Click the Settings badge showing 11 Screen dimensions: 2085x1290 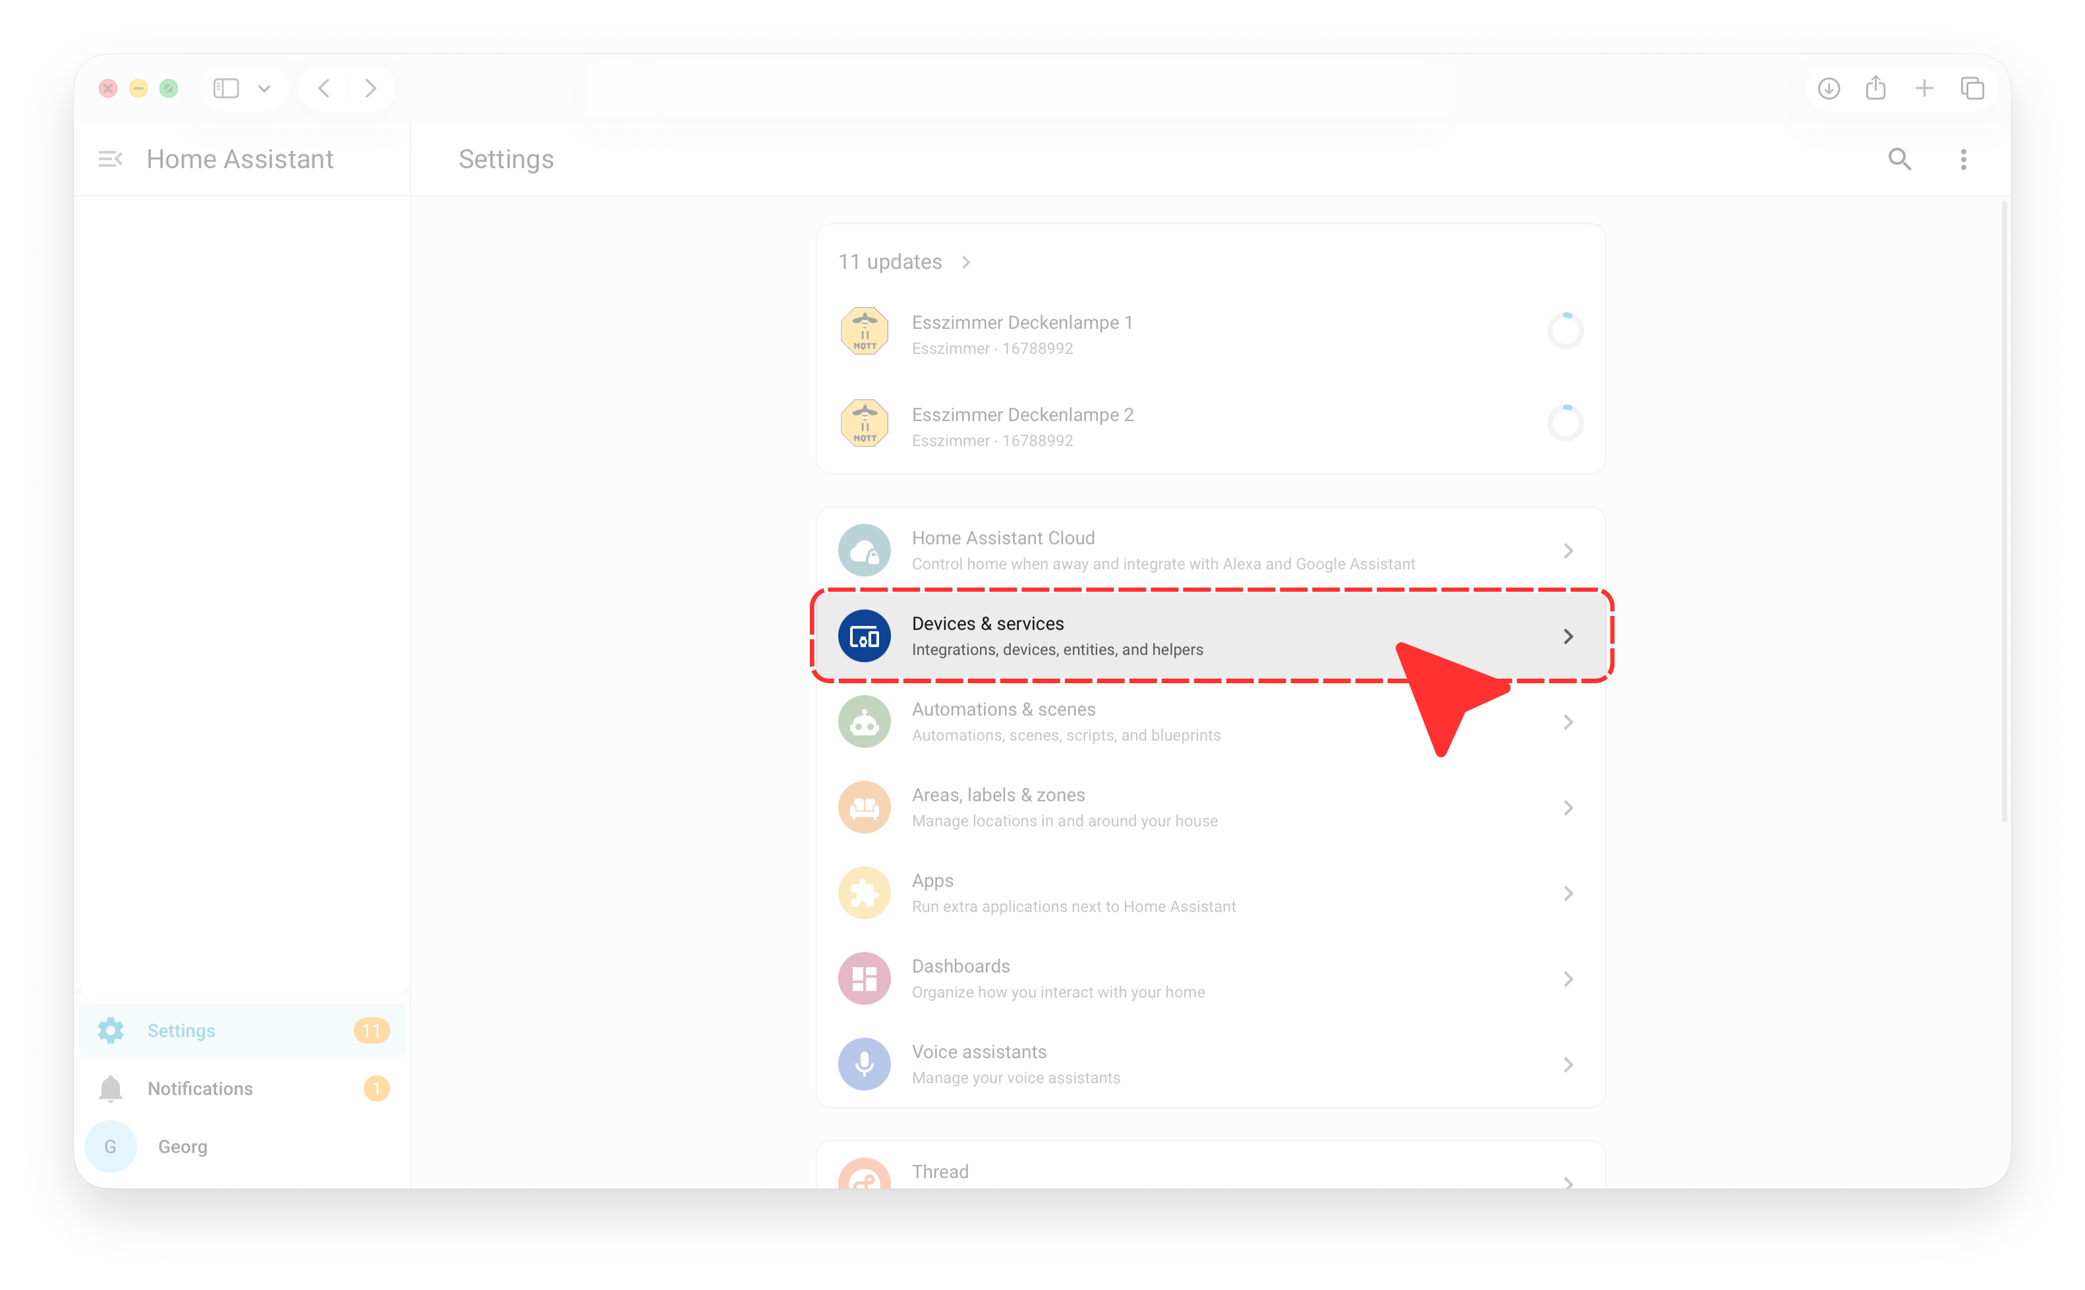pos(371,1030)
